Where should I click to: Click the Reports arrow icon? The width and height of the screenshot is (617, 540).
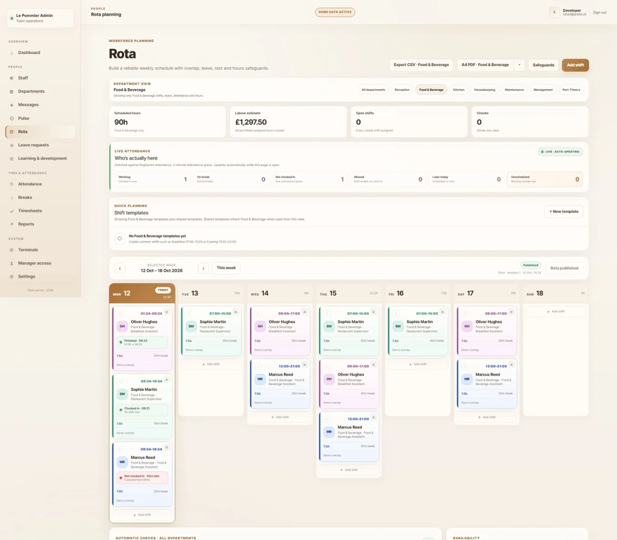tap(11, 225)
